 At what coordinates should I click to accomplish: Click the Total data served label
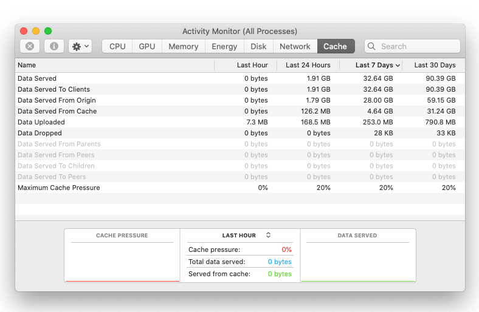[x=216, y=262]
